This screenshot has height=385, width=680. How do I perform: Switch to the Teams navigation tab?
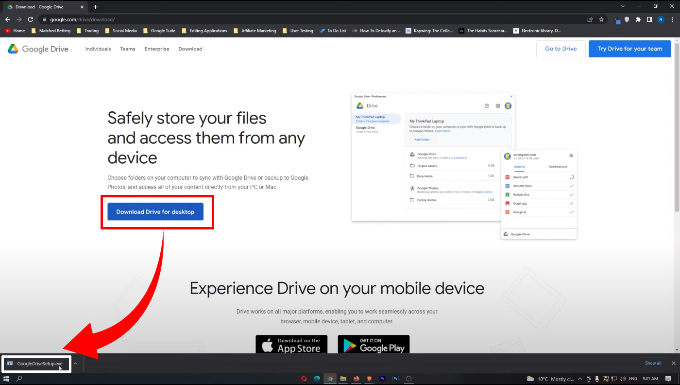coord(128,49)
